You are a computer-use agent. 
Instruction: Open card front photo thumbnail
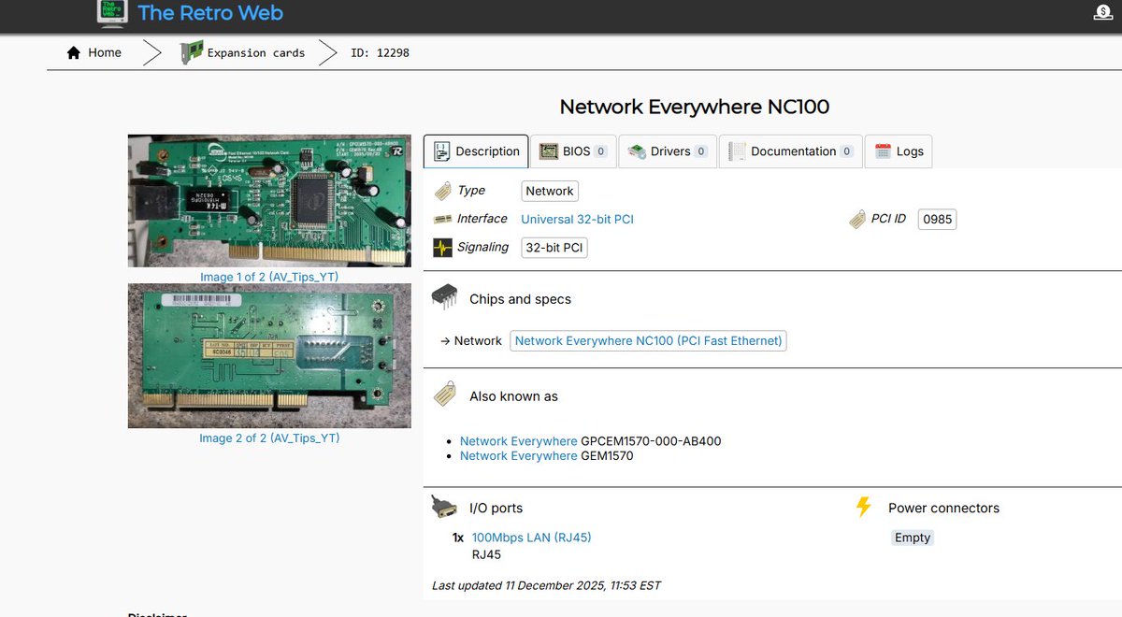point(269,201)
